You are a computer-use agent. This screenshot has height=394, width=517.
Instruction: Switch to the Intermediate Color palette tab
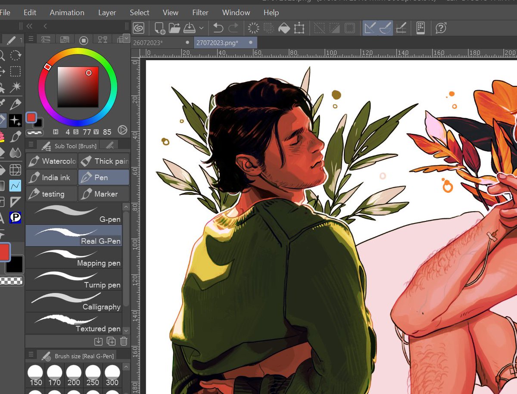(103, 40)
